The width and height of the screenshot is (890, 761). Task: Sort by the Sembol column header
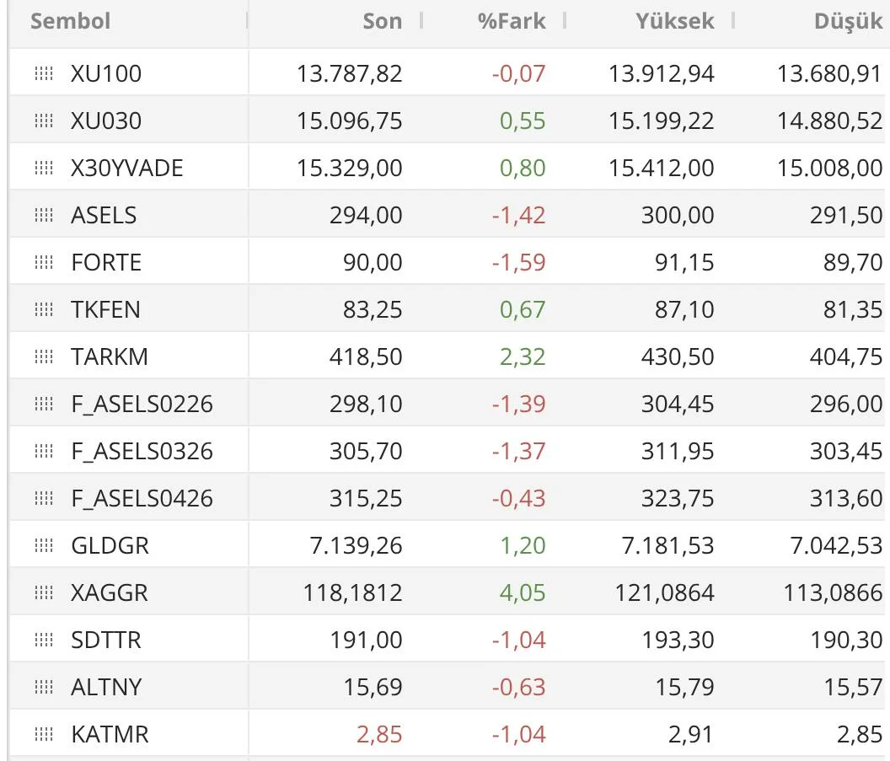[71, 21]
